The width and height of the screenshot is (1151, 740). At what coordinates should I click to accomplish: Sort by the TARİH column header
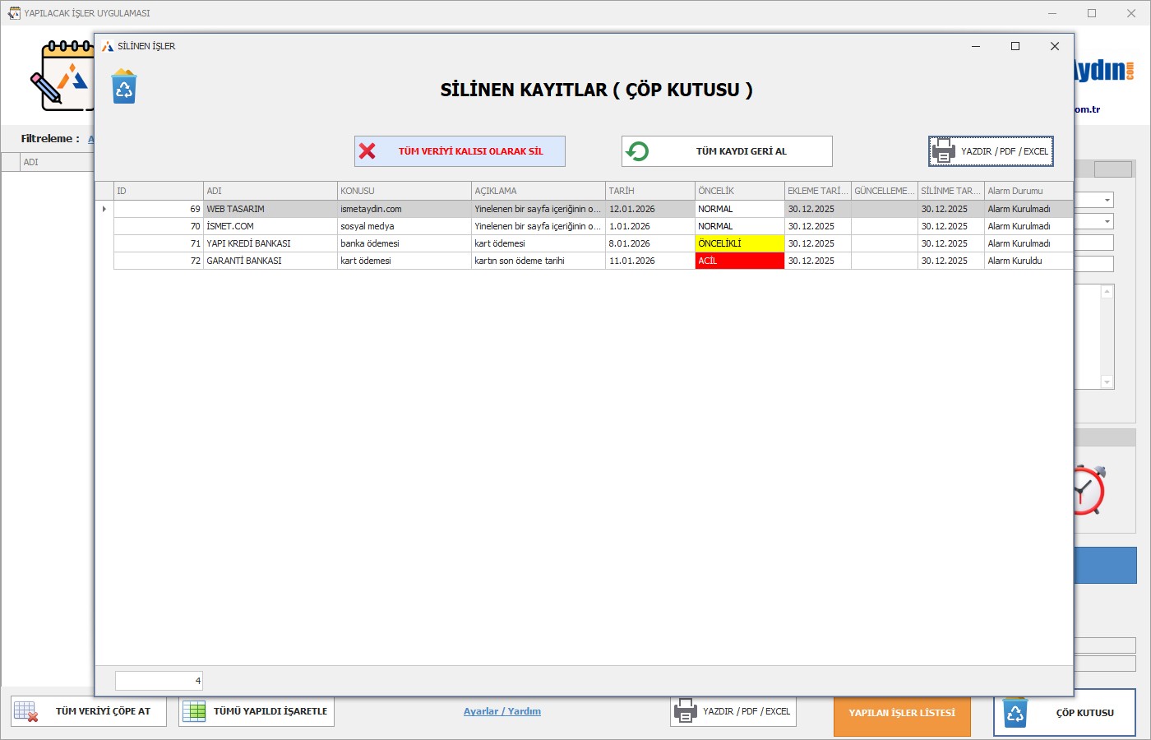(649, 191)
